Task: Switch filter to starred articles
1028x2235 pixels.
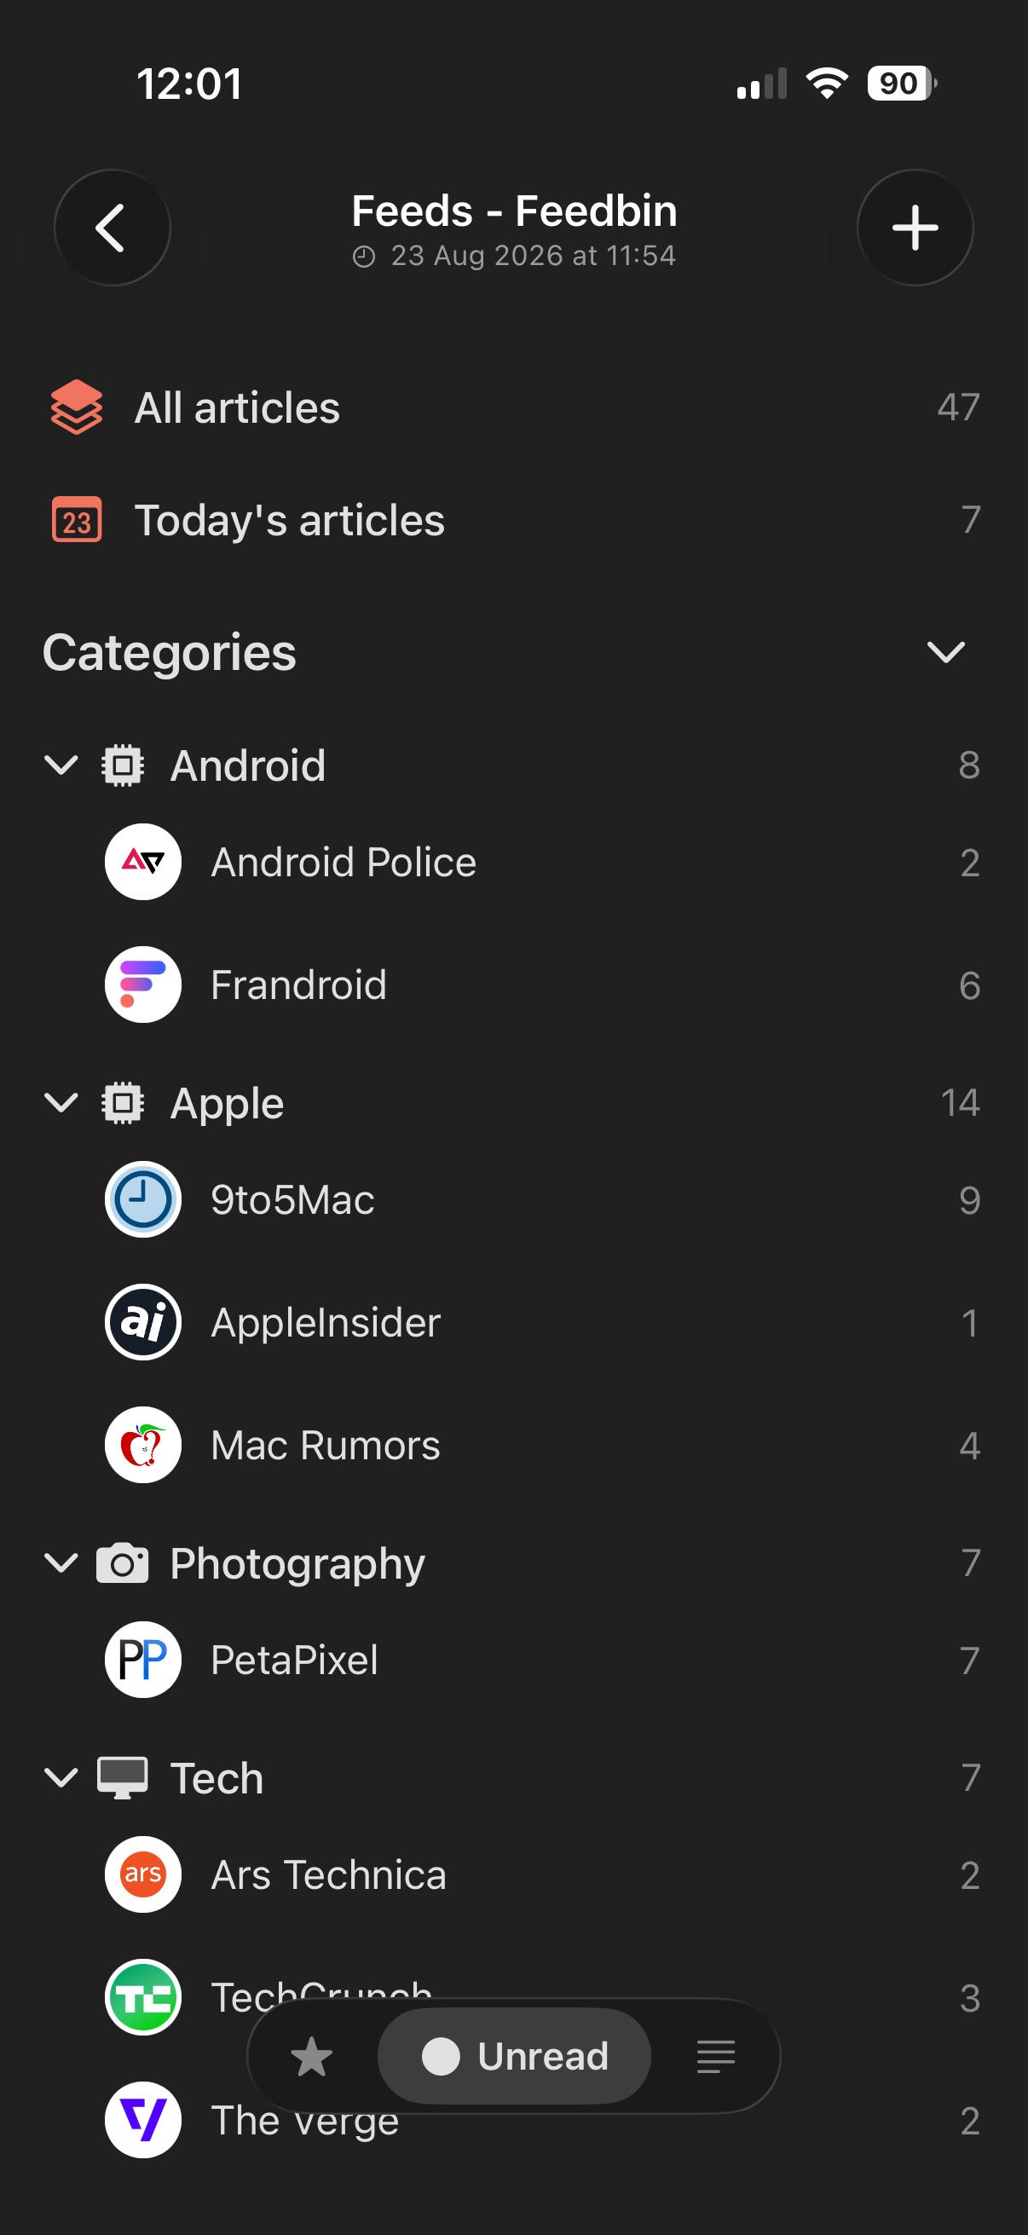Action: (x=311, y=2056)
